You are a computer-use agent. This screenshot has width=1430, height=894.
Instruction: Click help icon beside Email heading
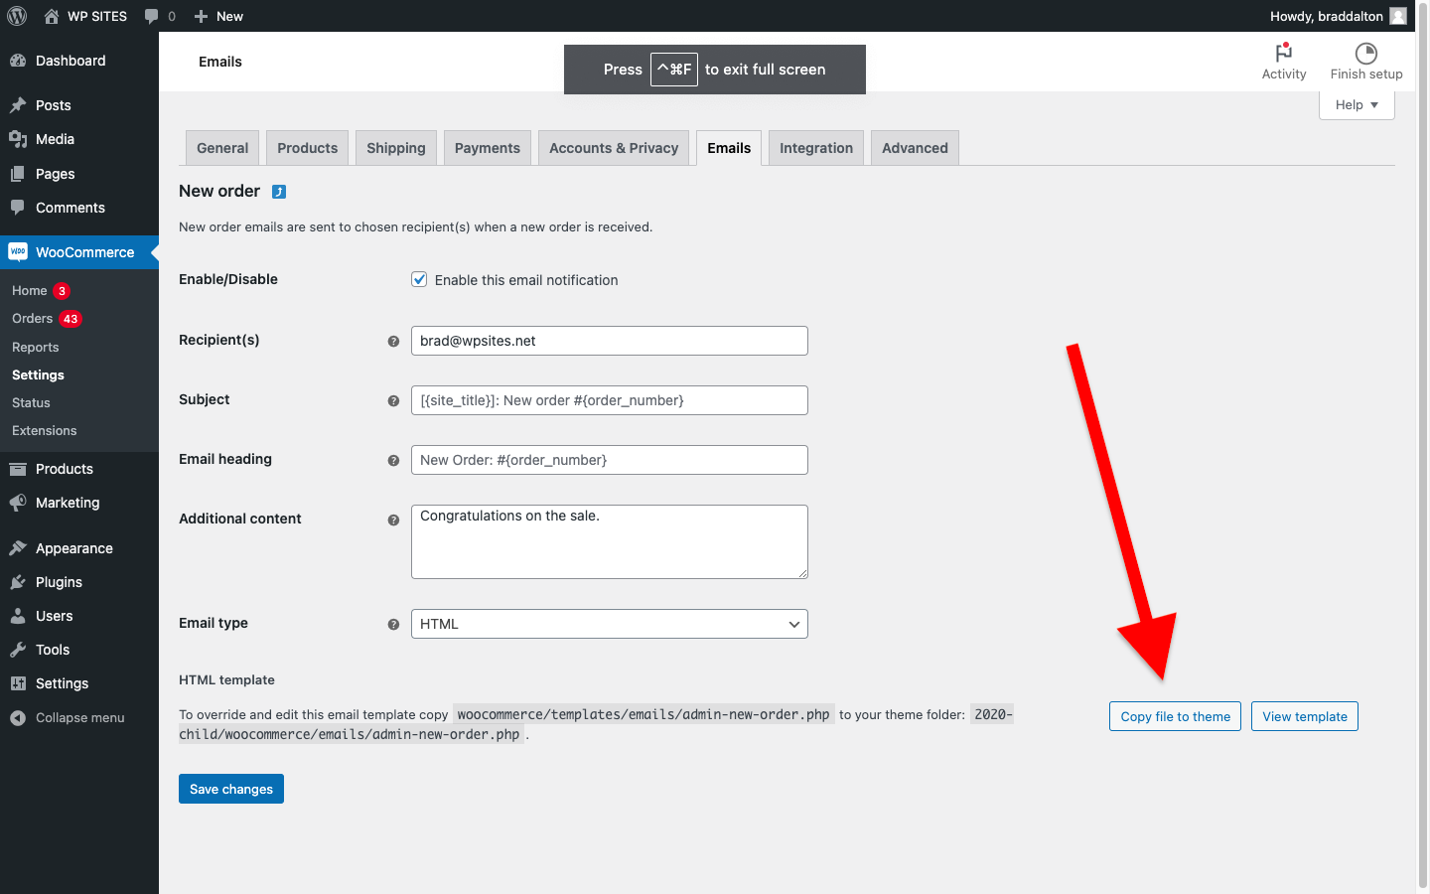click(393, 460)
